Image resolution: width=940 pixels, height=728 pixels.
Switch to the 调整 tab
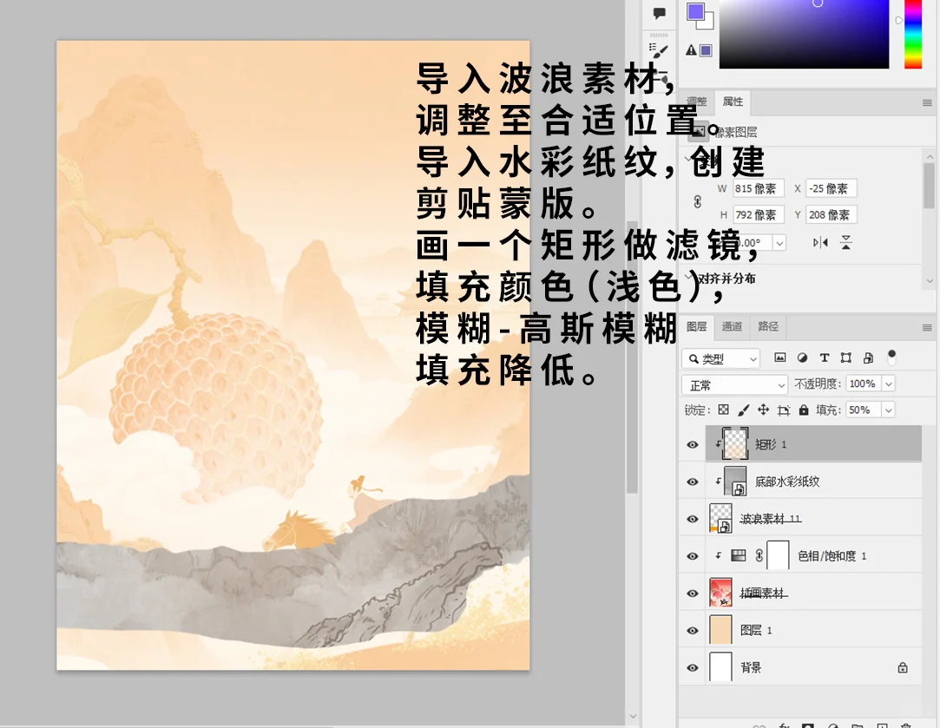pyautogui.click(x=697, y=102)
